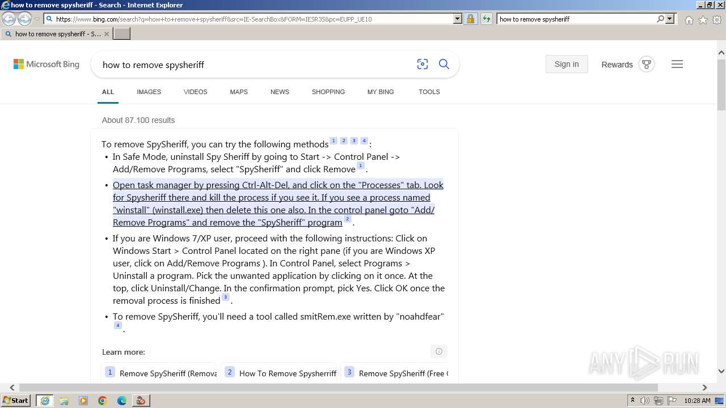Click the network tray icon

pos(659,401)
